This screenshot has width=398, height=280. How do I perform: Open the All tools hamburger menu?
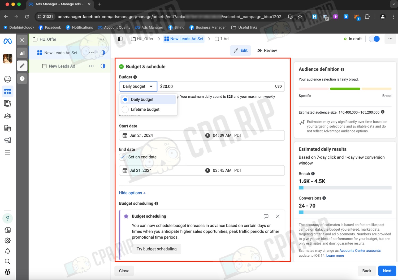[x=8, y=153]
